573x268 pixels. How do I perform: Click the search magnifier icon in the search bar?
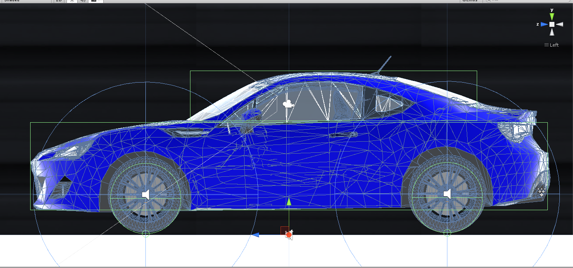pyautogui.click(x=490, y=1)
